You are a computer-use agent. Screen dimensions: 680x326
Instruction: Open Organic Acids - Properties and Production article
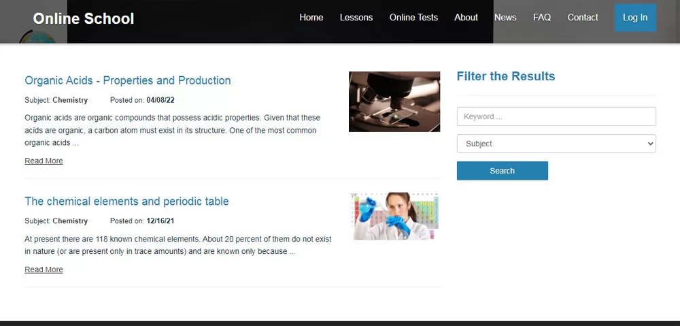pos(128,80)
